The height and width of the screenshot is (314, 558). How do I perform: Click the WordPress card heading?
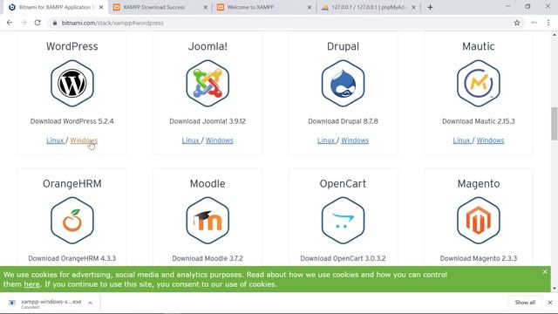pos(71,46)
